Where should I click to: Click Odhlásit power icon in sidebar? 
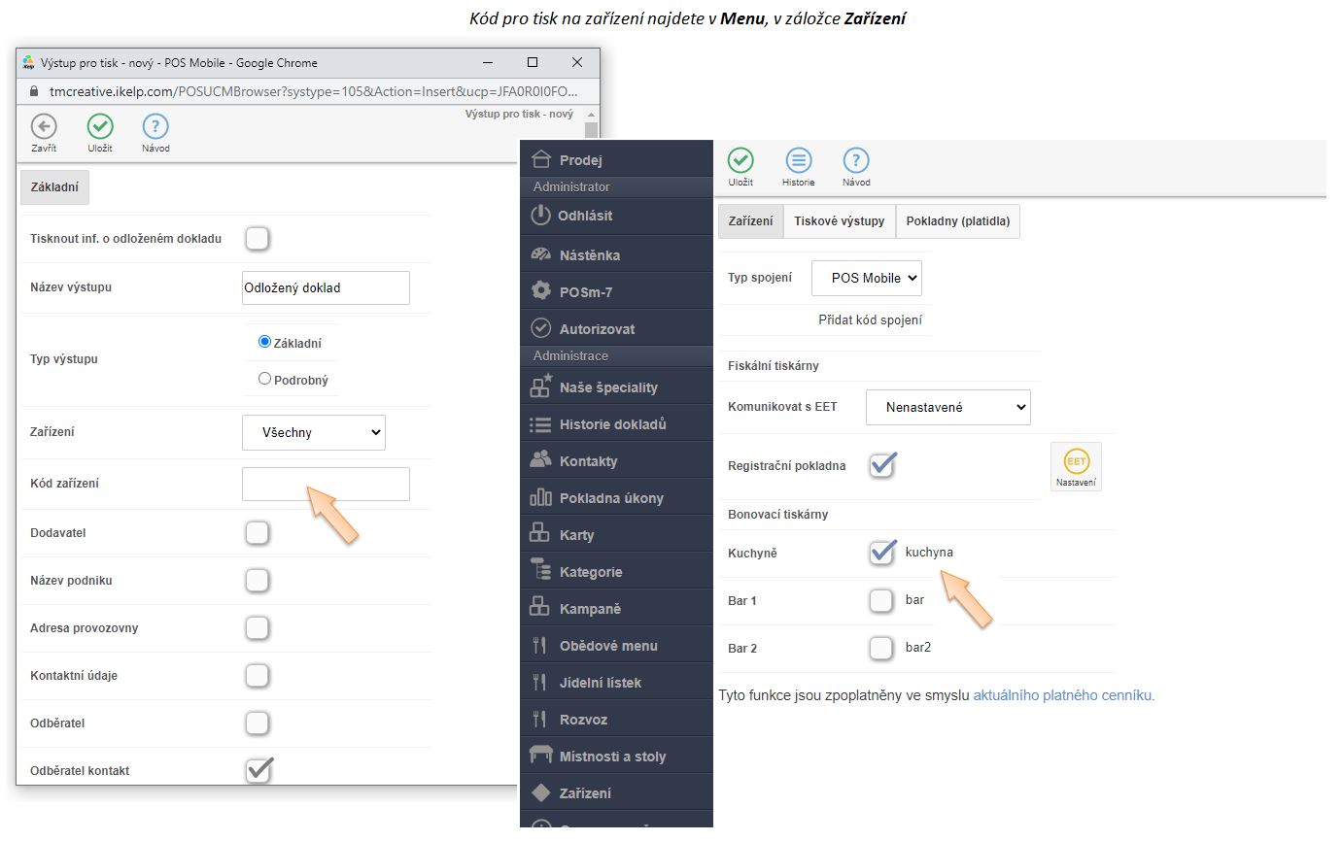coord(541,216)
